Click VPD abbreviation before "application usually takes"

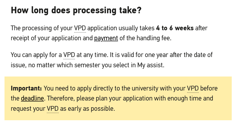[80, 28]
